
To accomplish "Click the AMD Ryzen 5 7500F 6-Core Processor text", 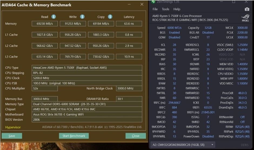I will (x=177, y=16).
